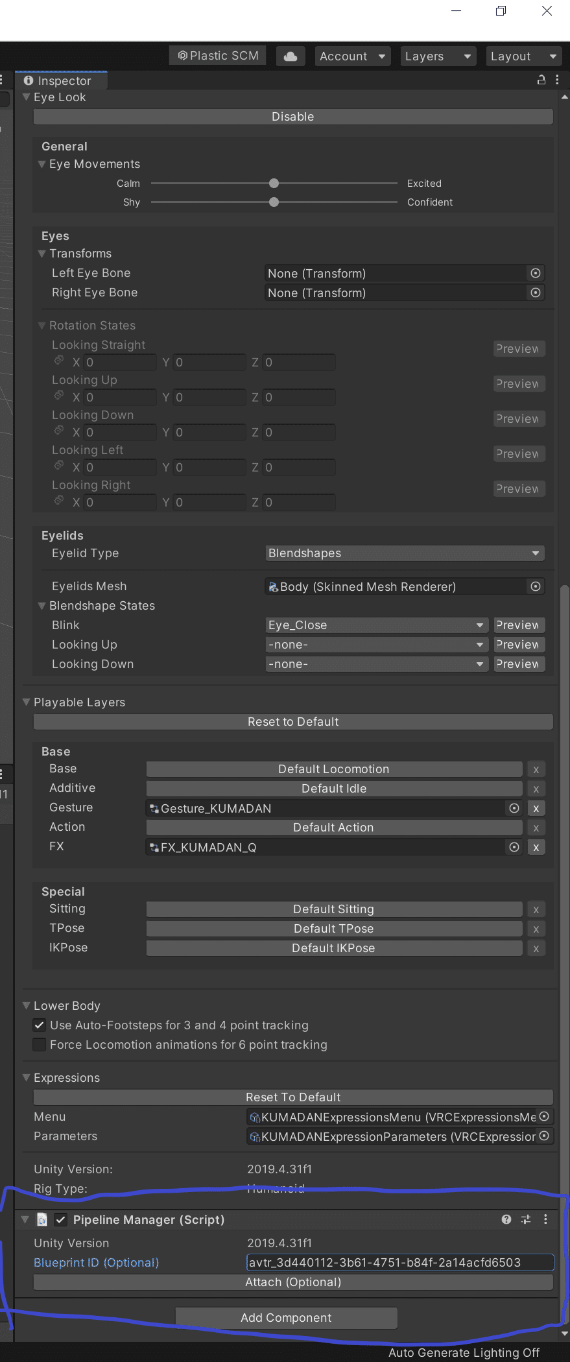Screen dimensions: 570x1362
Task: Clear the Gesture layer with x
Action: pos(536,808)
